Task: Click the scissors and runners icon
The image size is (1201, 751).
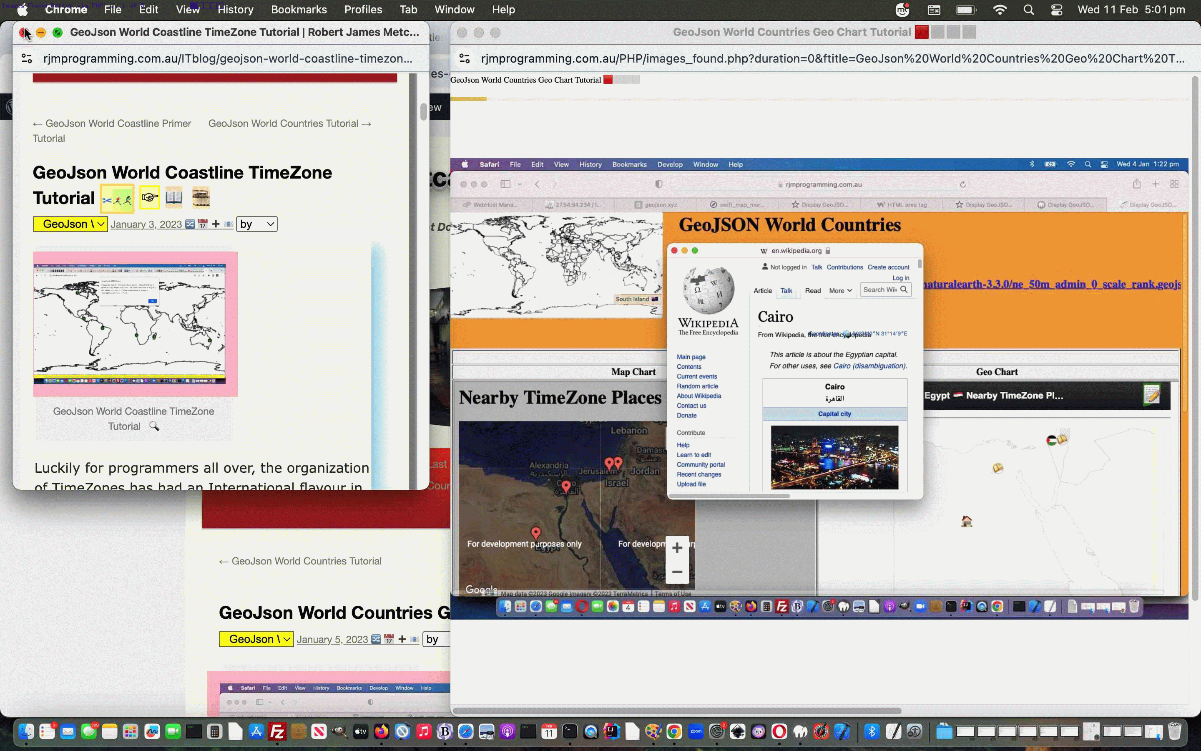Action: coord(117,199)
